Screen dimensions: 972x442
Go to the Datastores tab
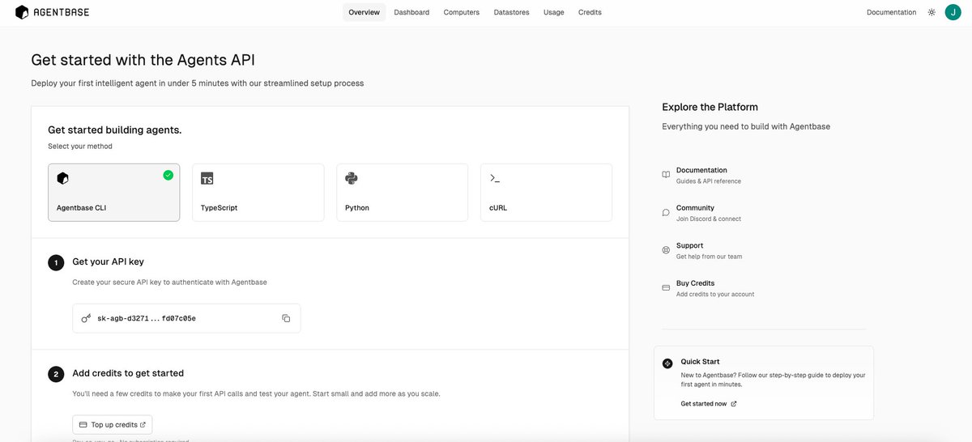click(511, 12)
